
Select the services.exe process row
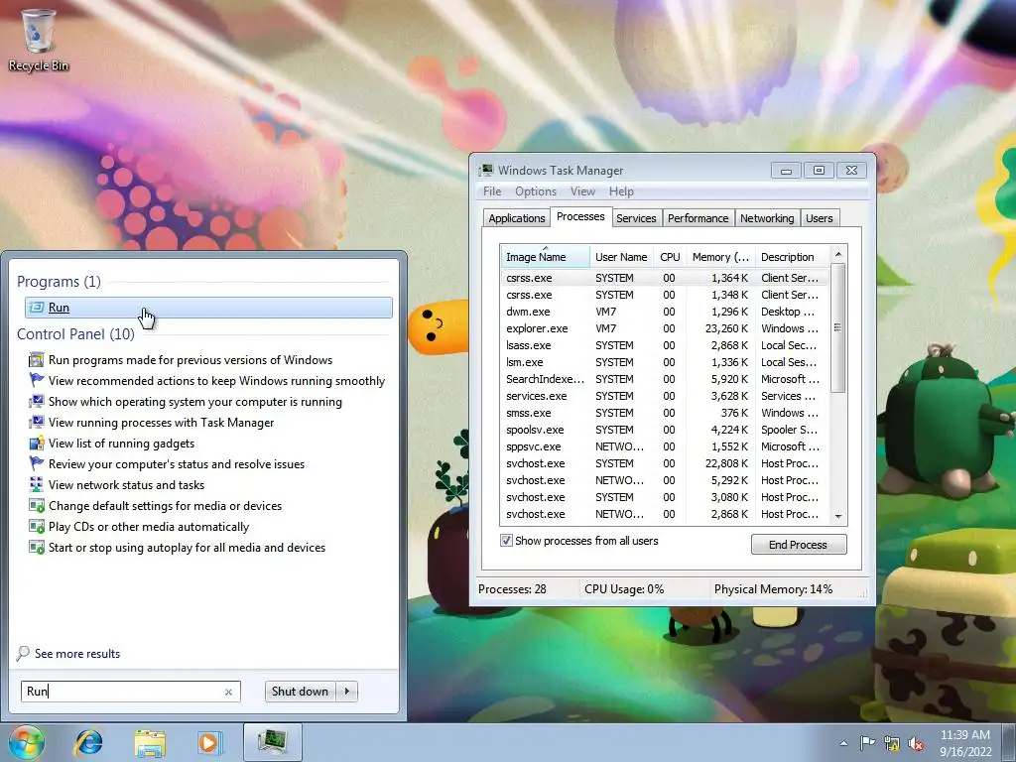click(x=664, y=396)
